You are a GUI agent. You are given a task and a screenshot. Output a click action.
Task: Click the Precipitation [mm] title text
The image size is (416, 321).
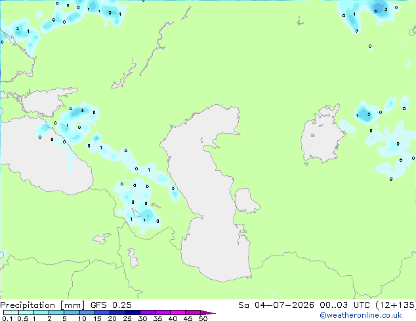(42, 305)
